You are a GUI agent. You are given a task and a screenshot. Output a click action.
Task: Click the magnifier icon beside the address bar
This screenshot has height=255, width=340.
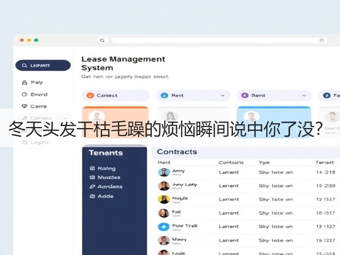pos(103,40)
